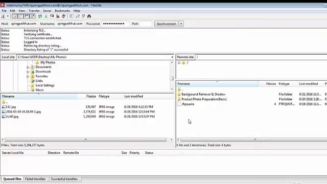Click the Host input field
Image resolution: width=327 pixels, height=184 pixels.
[x=24, y=24]
